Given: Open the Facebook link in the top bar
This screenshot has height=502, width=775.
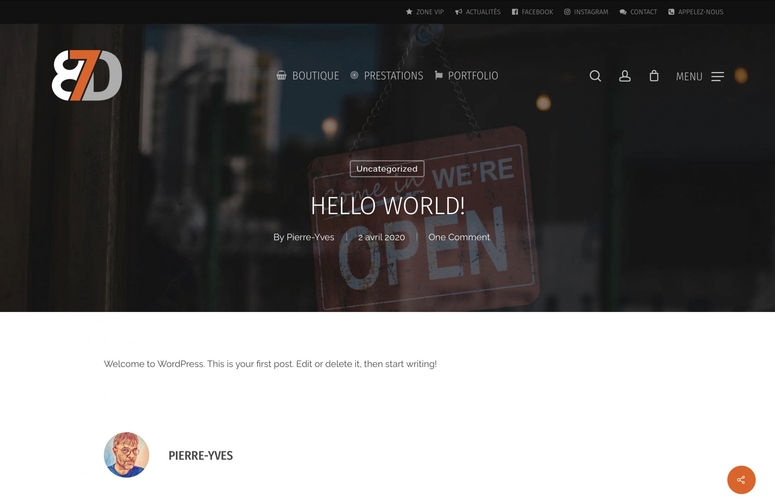Looking at the screenshot, I should coord(532,12).
